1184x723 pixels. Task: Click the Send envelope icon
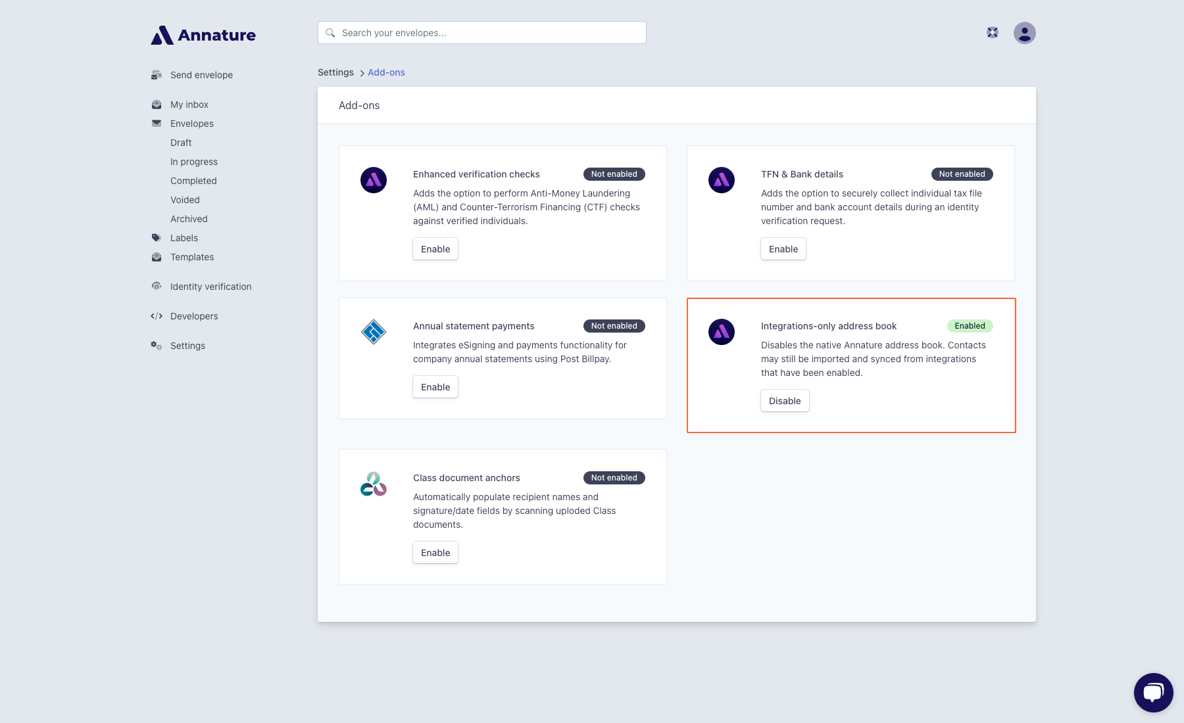click(x=157, y=75)
